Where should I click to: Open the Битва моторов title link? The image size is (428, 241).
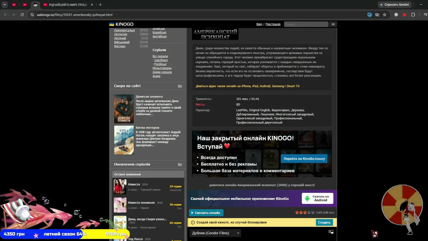click(147, 128)
